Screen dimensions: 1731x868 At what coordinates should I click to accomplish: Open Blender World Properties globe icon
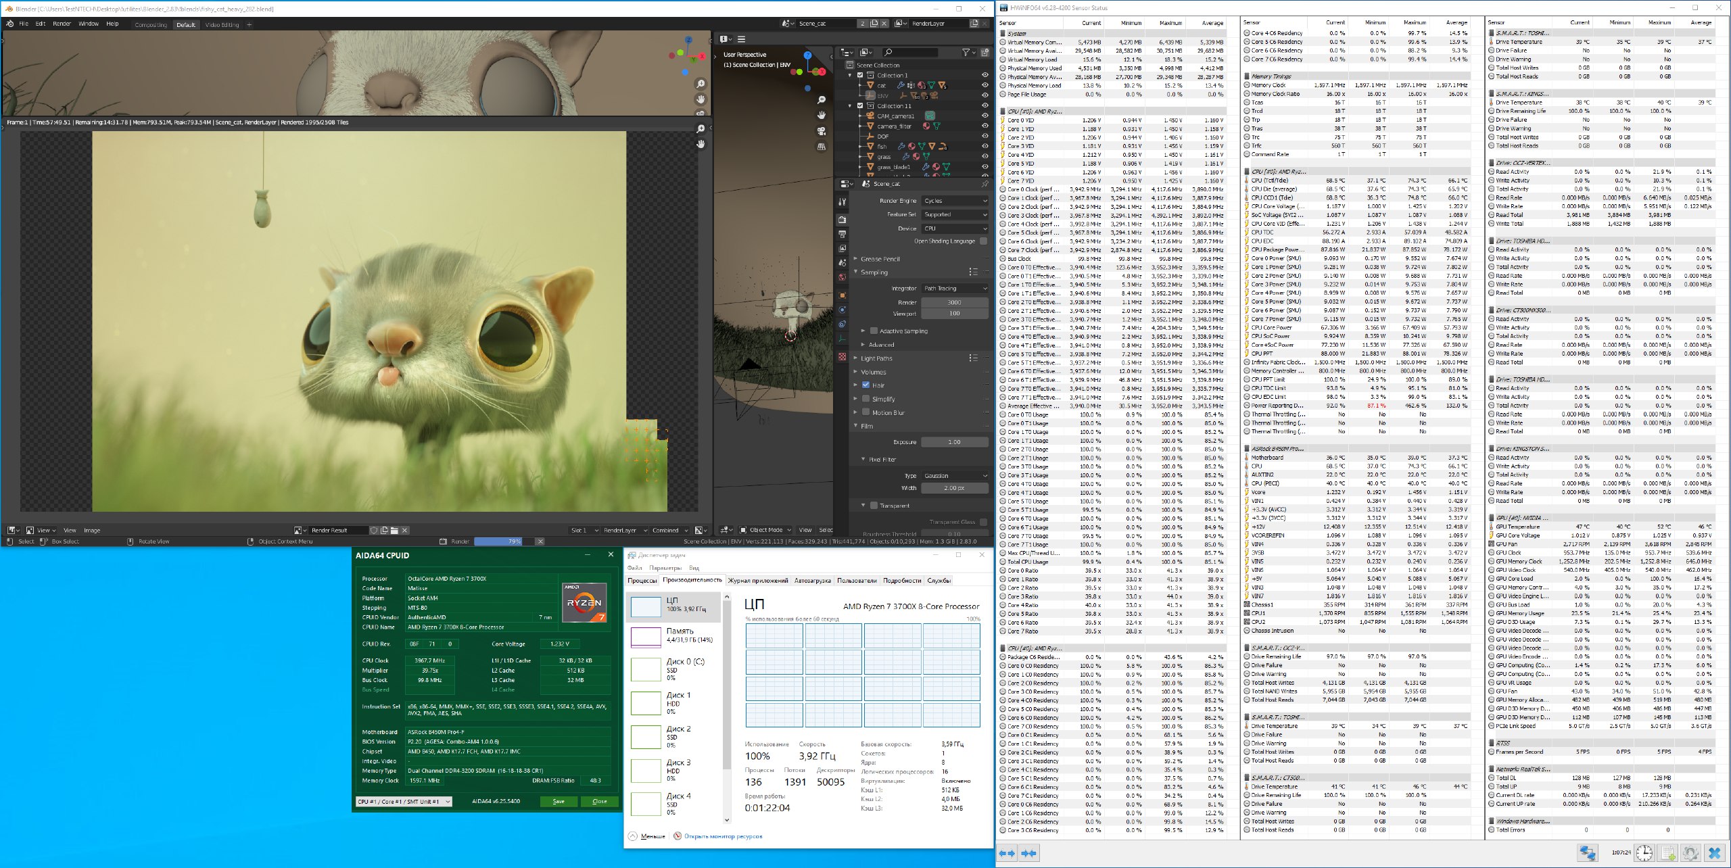[x=842, y=277]
